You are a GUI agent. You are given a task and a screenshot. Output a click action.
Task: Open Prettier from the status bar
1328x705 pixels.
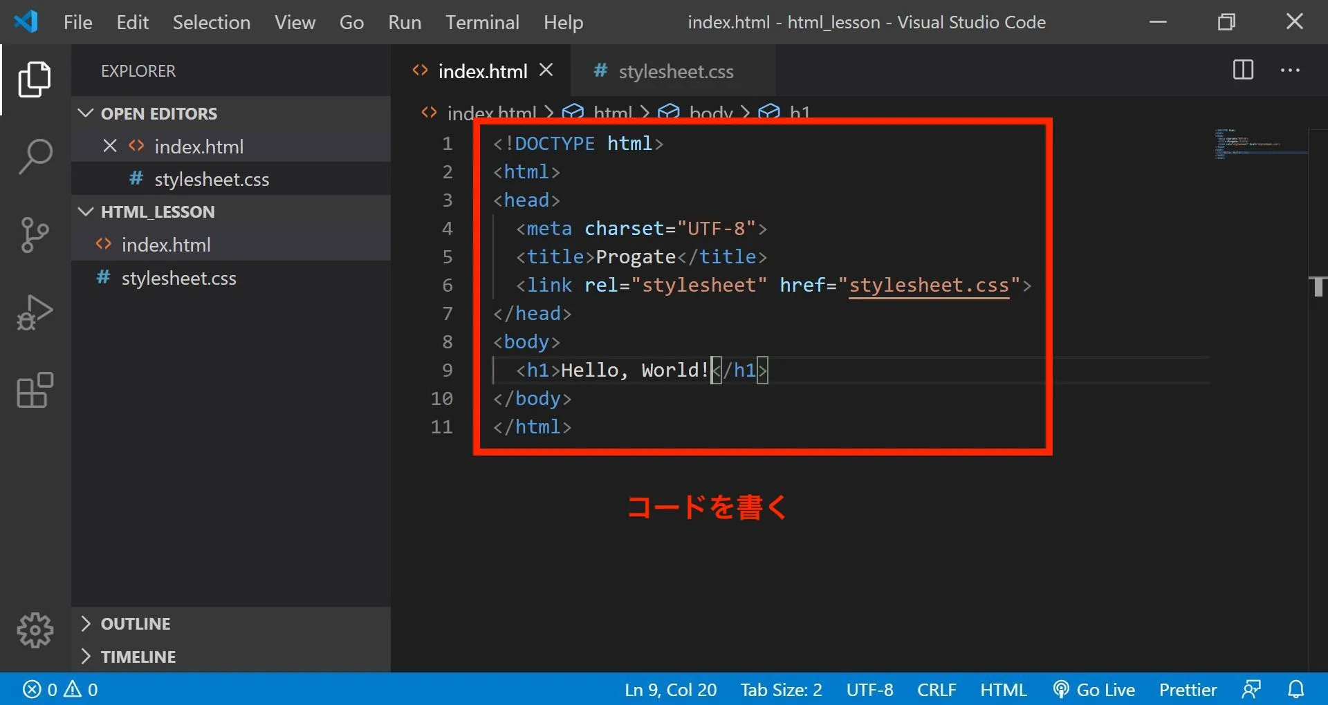point(1188,689)
